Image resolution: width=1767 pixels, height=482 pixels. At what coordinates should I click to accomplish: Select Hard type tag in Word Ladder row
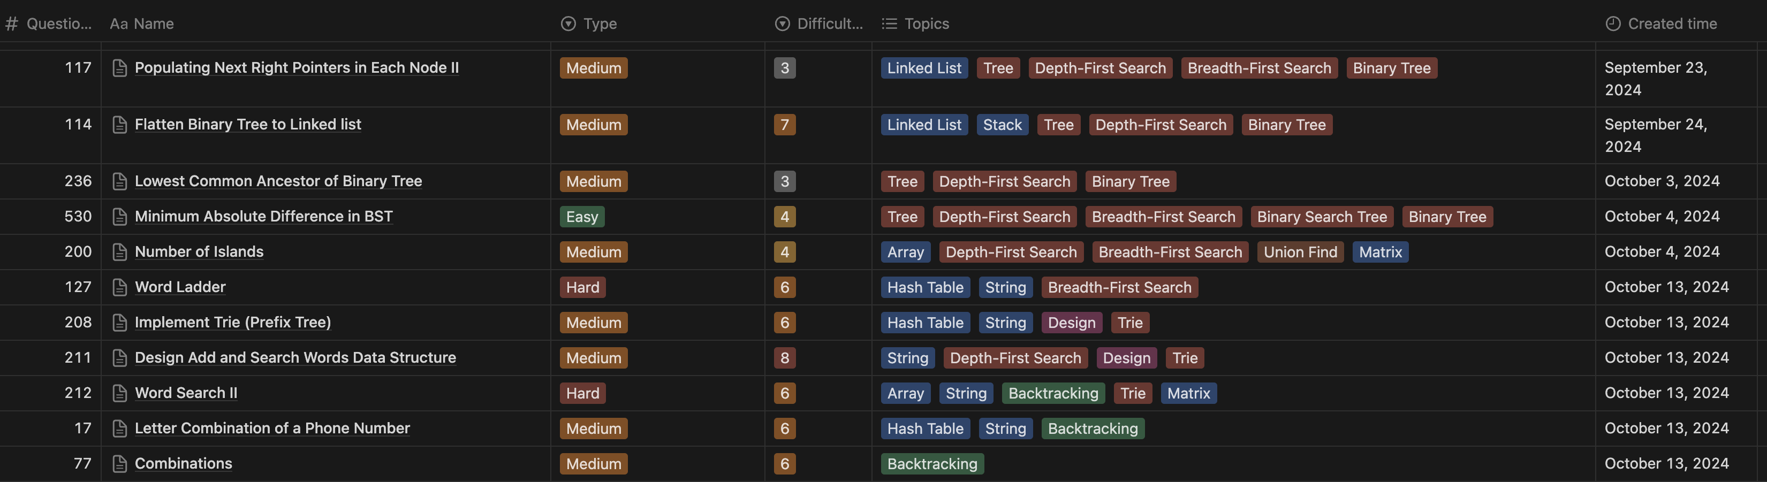point(582,287)
